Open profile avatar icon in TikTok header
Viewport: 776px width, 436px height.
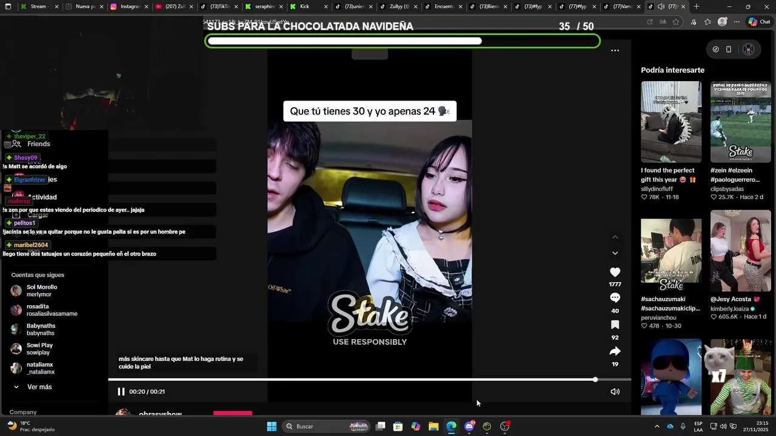coord(749,50)
